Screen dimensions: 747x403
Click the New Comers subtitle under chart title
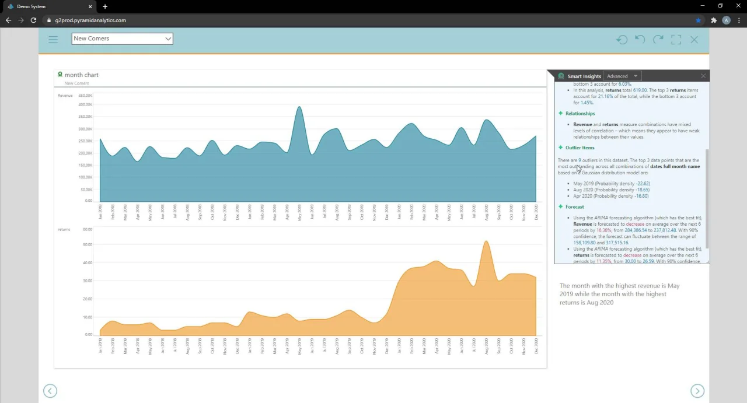(x=76, y=83)
